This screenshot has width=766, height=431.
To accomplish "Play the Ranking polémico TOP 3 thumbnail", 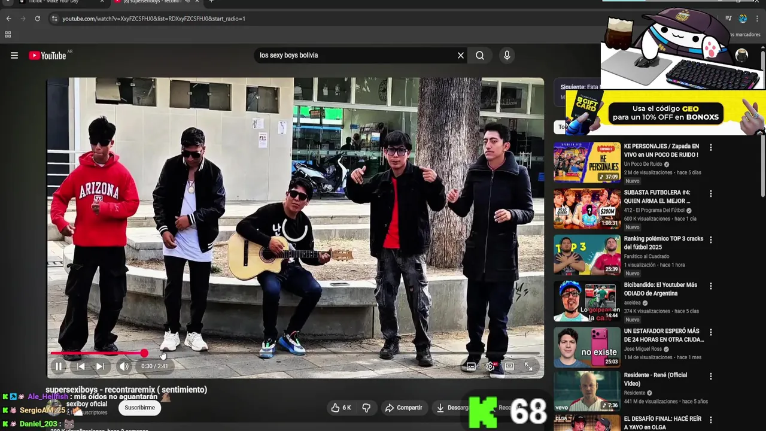I will tap(587, 254).
